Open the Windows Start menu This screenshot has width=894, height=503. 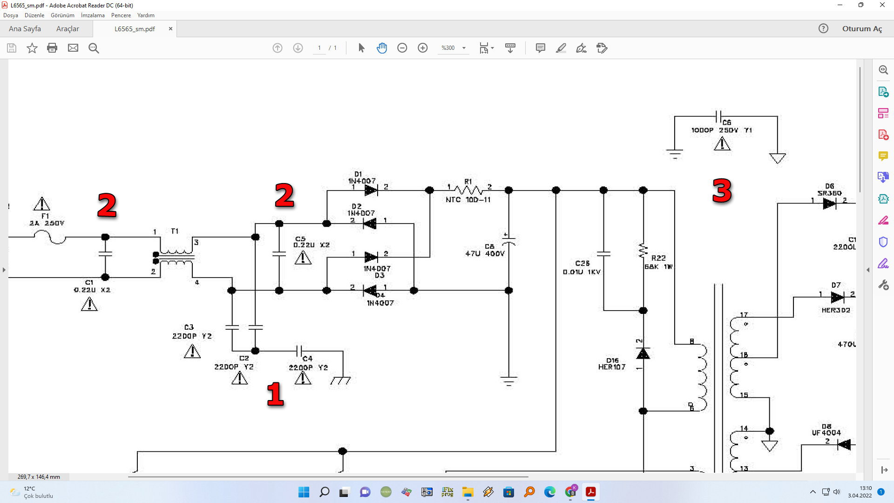pyautogui.click(x=304, y=492)
